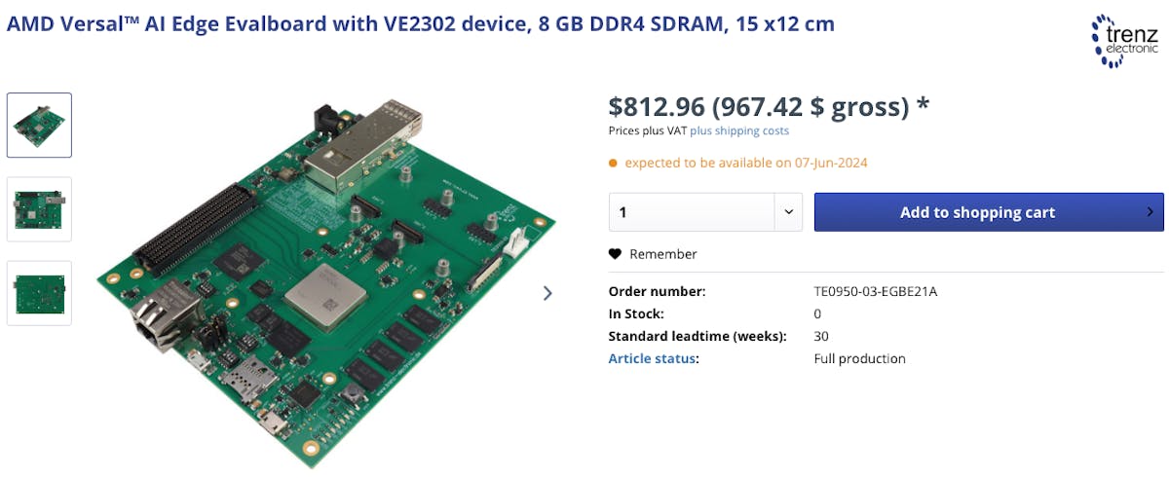
Task: Click the $812.96 price text
Action: click(657, 106)
